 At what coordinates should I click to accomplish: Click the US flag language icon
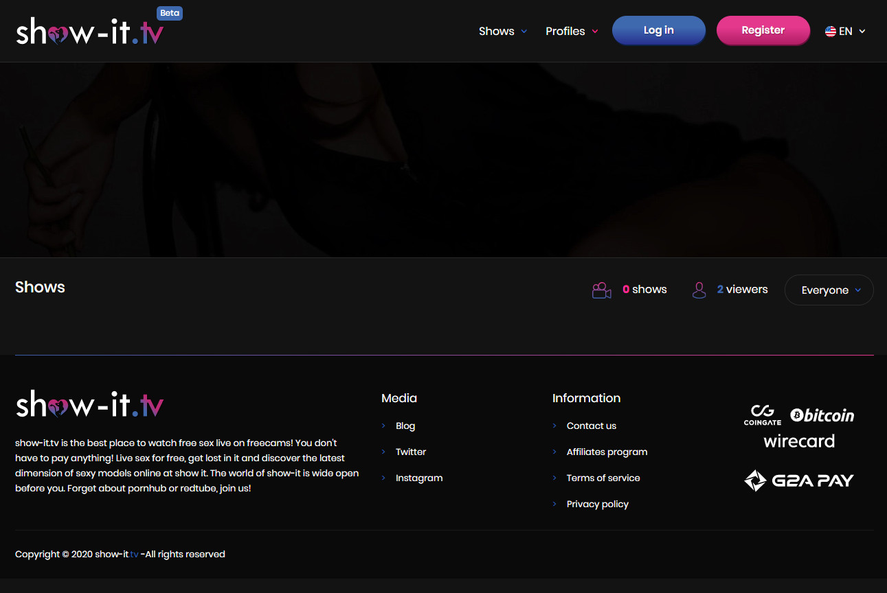coord(831,32)
